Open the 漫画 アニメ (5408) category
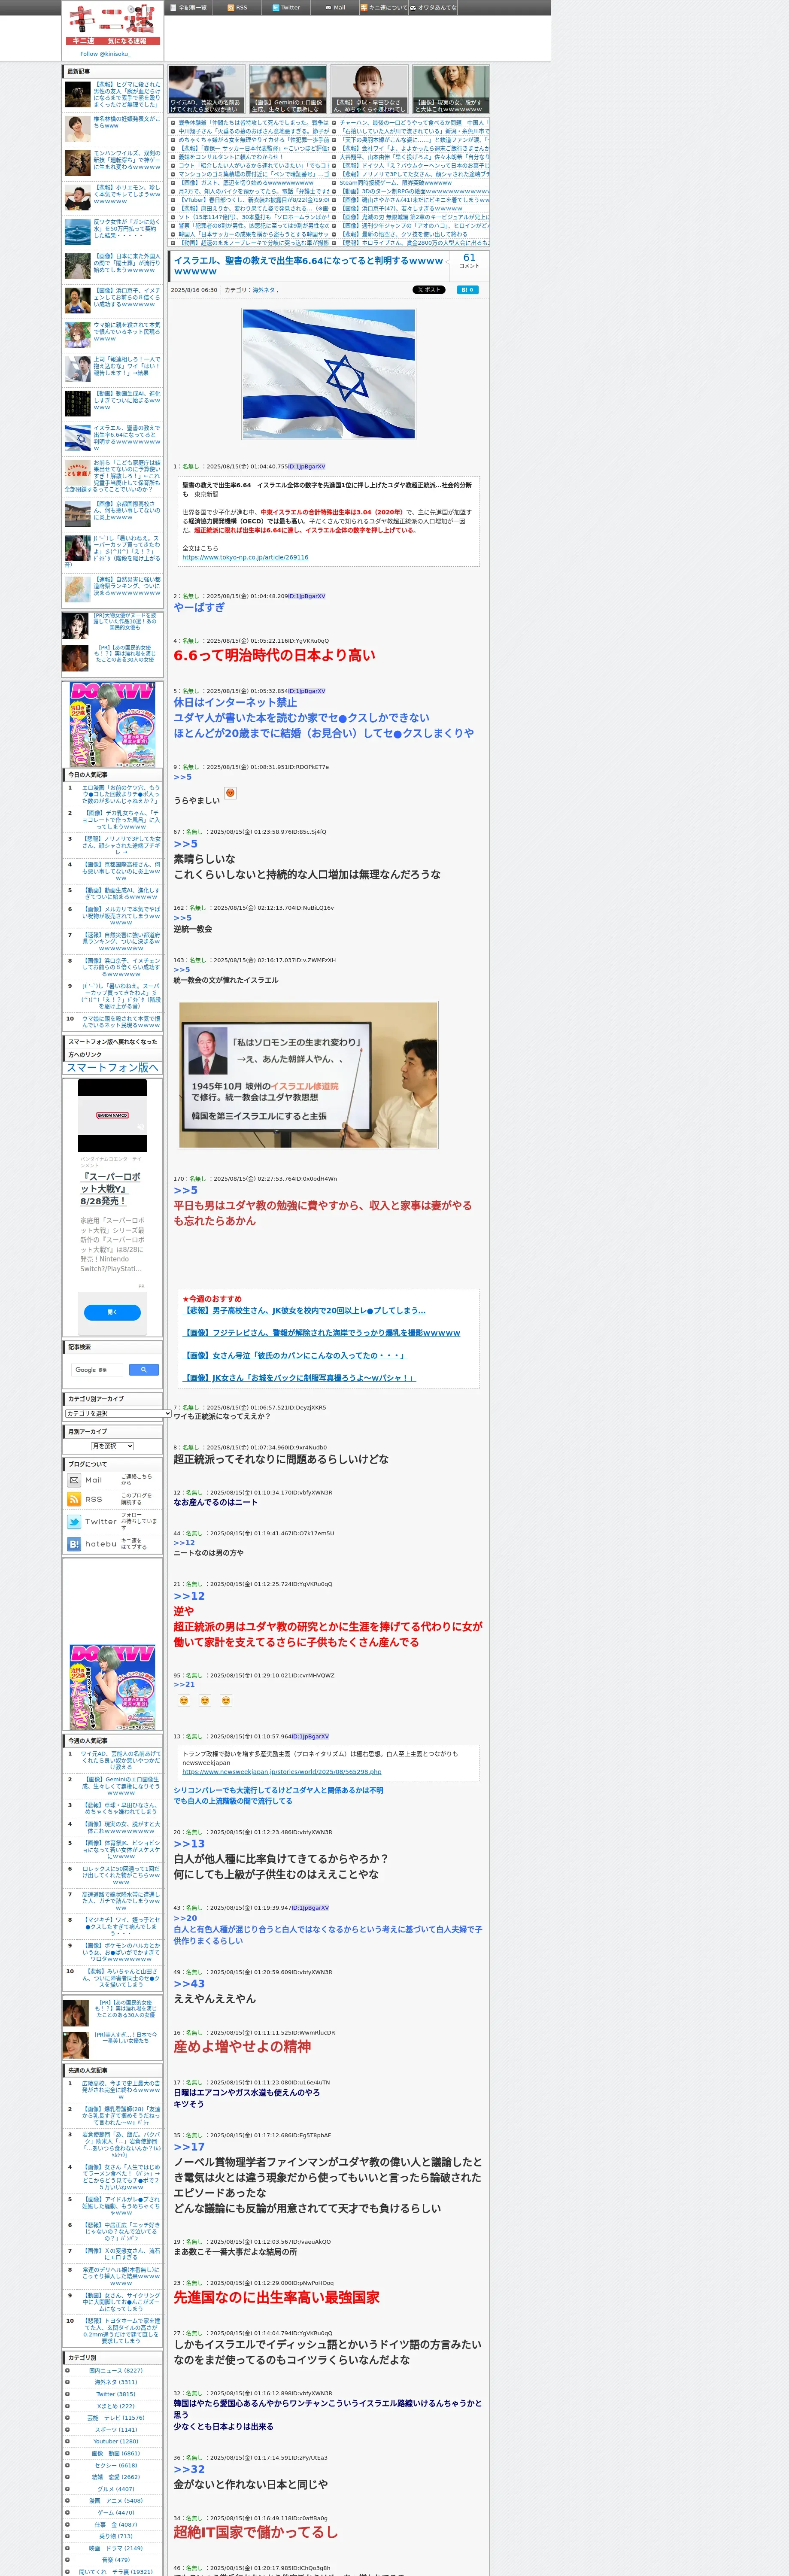The image size is (789, 2576). [x=116, y=2501]
